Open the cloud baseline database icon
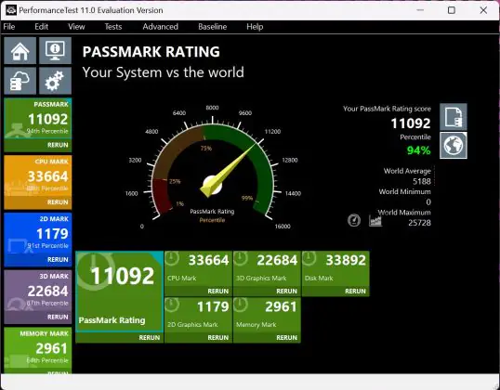500x390 pixels. click(20, 81)
